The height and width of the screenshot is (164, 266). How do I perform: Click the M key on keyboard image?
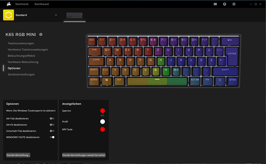176,71
